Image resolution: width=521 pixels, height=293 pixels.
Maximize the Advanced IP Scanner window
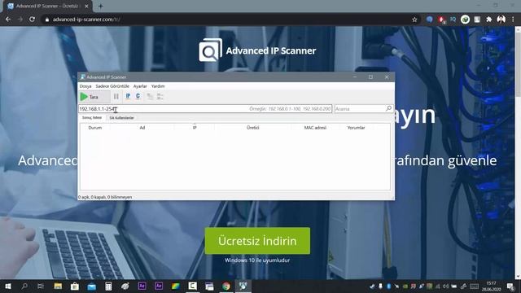point(370,77)
